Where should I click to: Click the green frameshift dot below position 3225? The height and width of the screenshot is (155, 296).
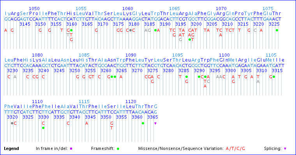(277, 30)
